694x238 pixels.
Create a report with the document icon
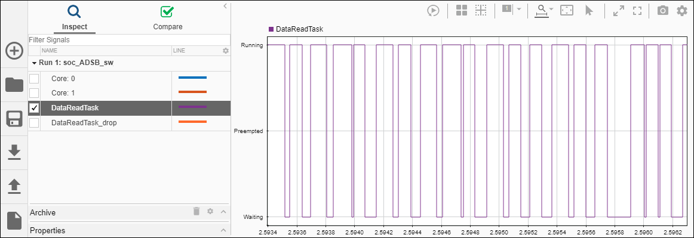tap(14, 220)
